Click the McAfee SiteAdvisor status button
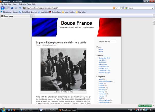Image resolution: width=155 pixels, height=112 pixels. [x=145, y=106]
